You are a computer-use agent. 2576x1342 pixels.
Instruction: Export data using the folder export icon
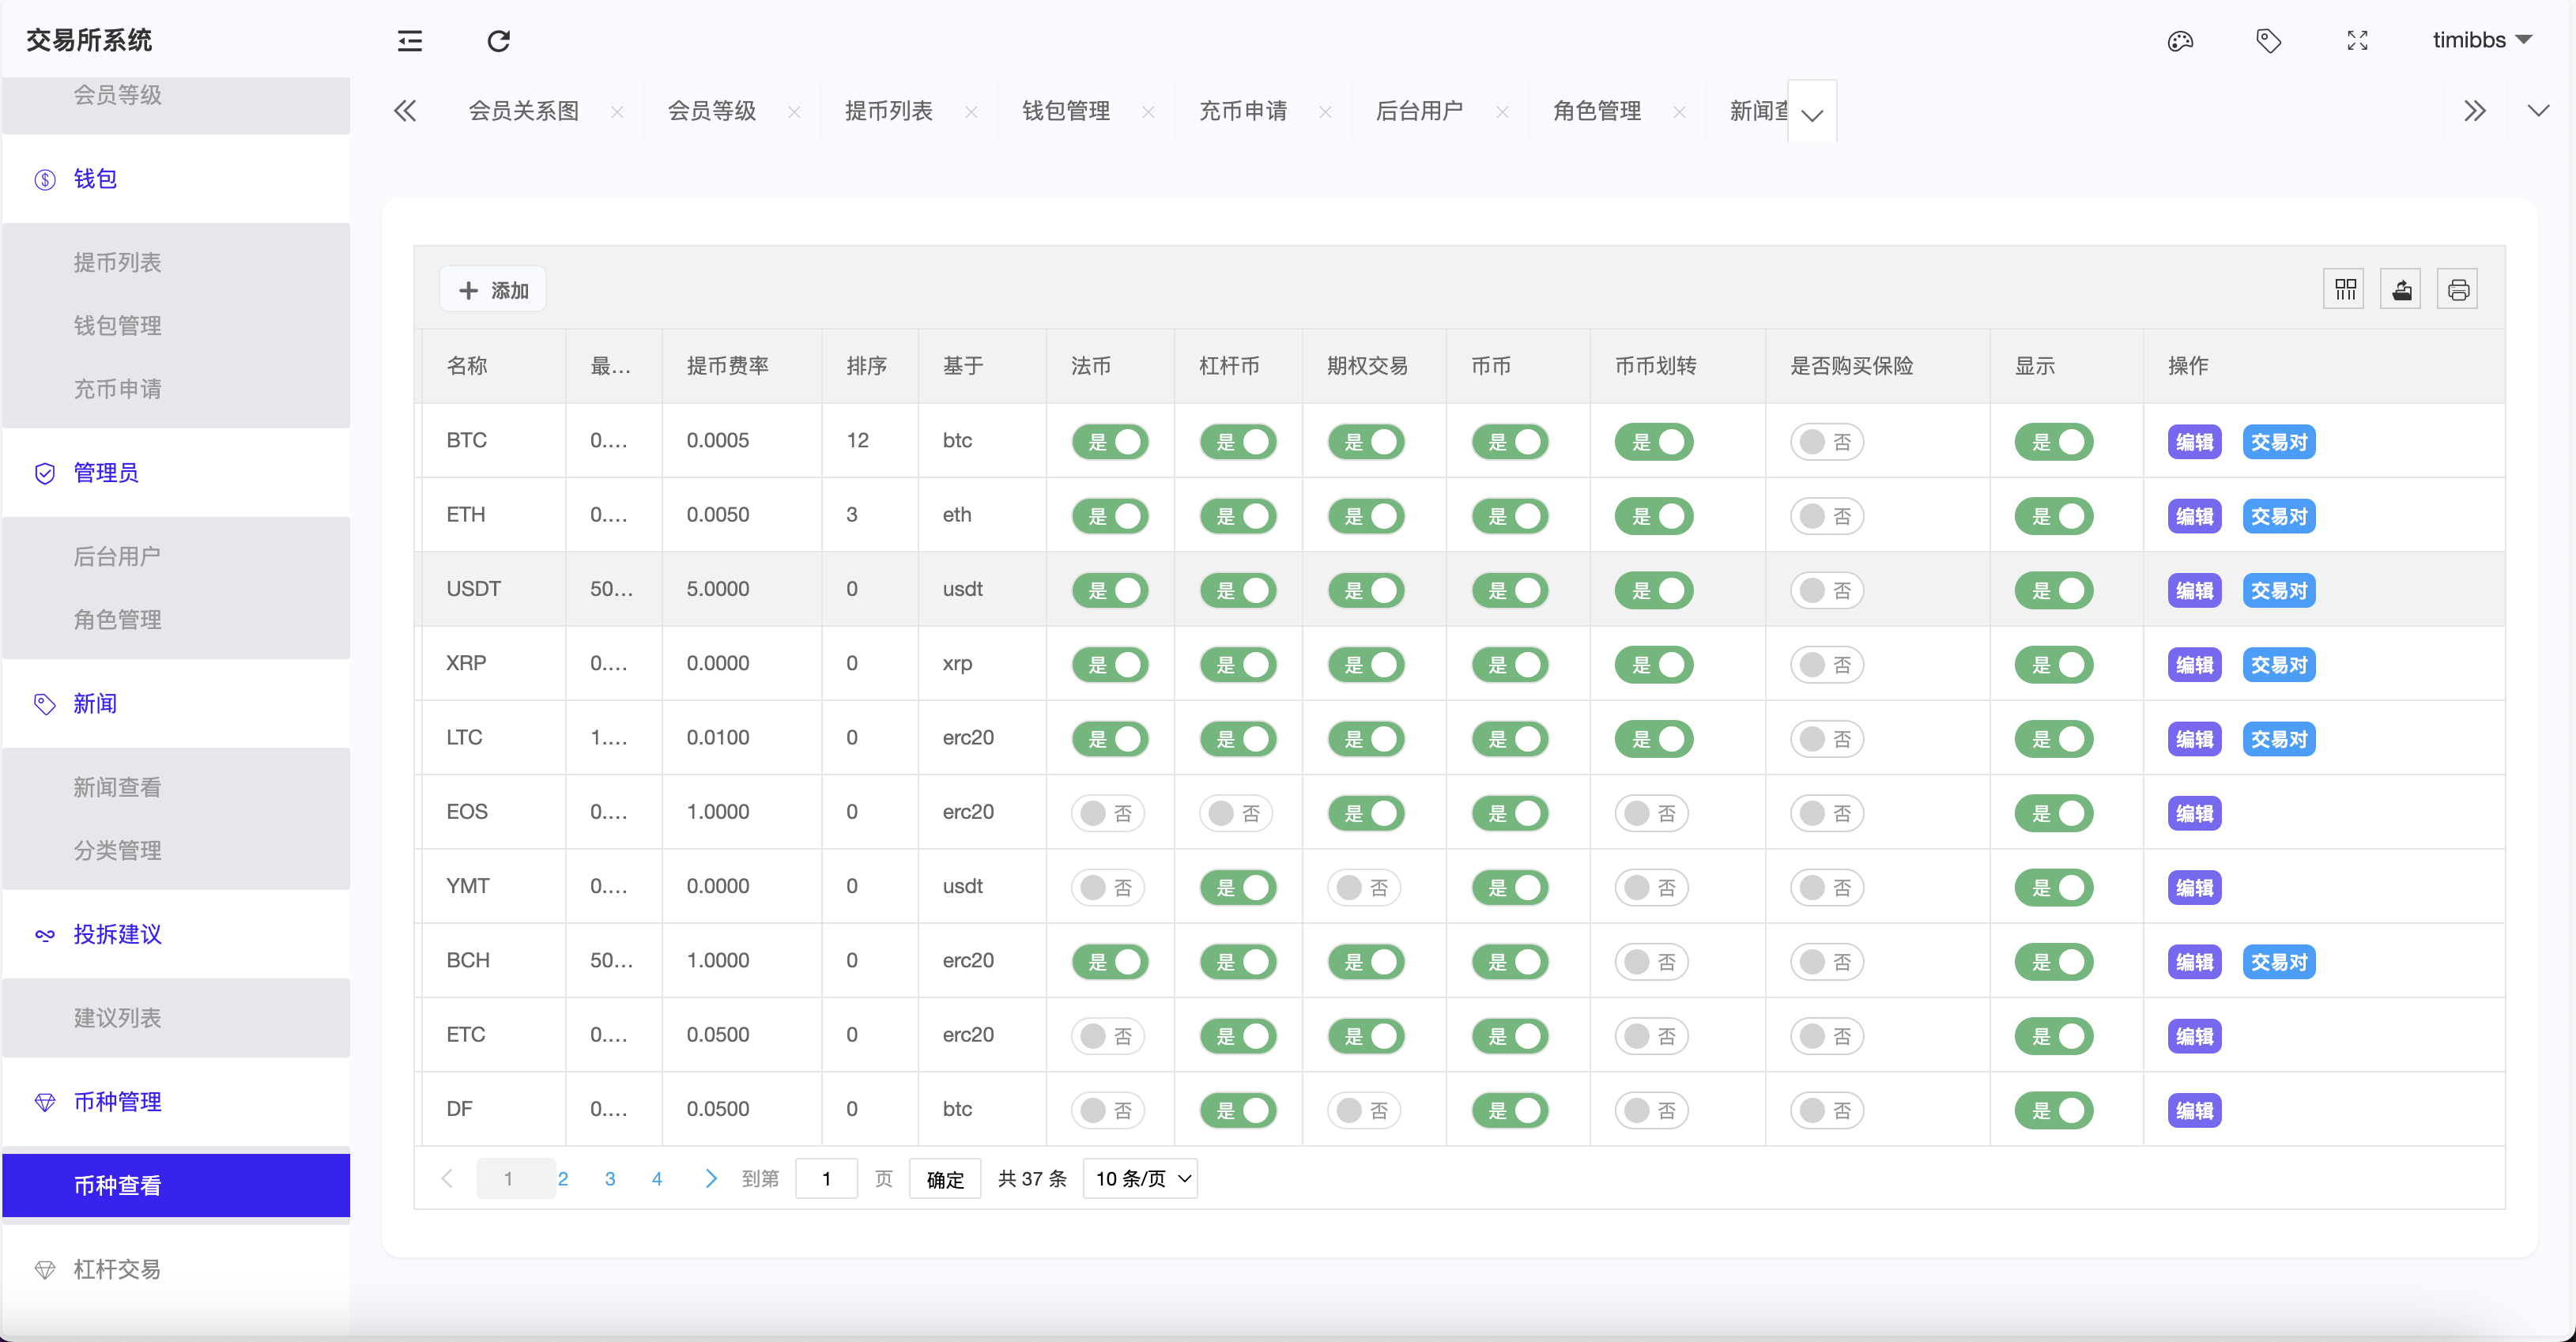tap(2401, 288)
